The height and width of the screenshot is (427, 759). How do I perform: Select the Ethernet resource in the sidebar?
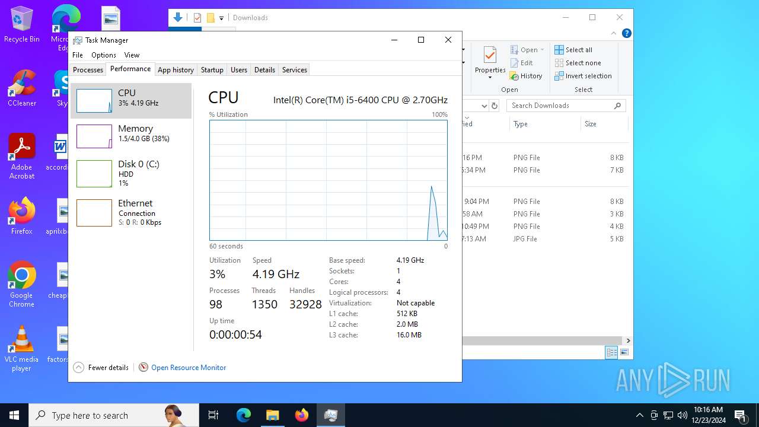[131, 212]
